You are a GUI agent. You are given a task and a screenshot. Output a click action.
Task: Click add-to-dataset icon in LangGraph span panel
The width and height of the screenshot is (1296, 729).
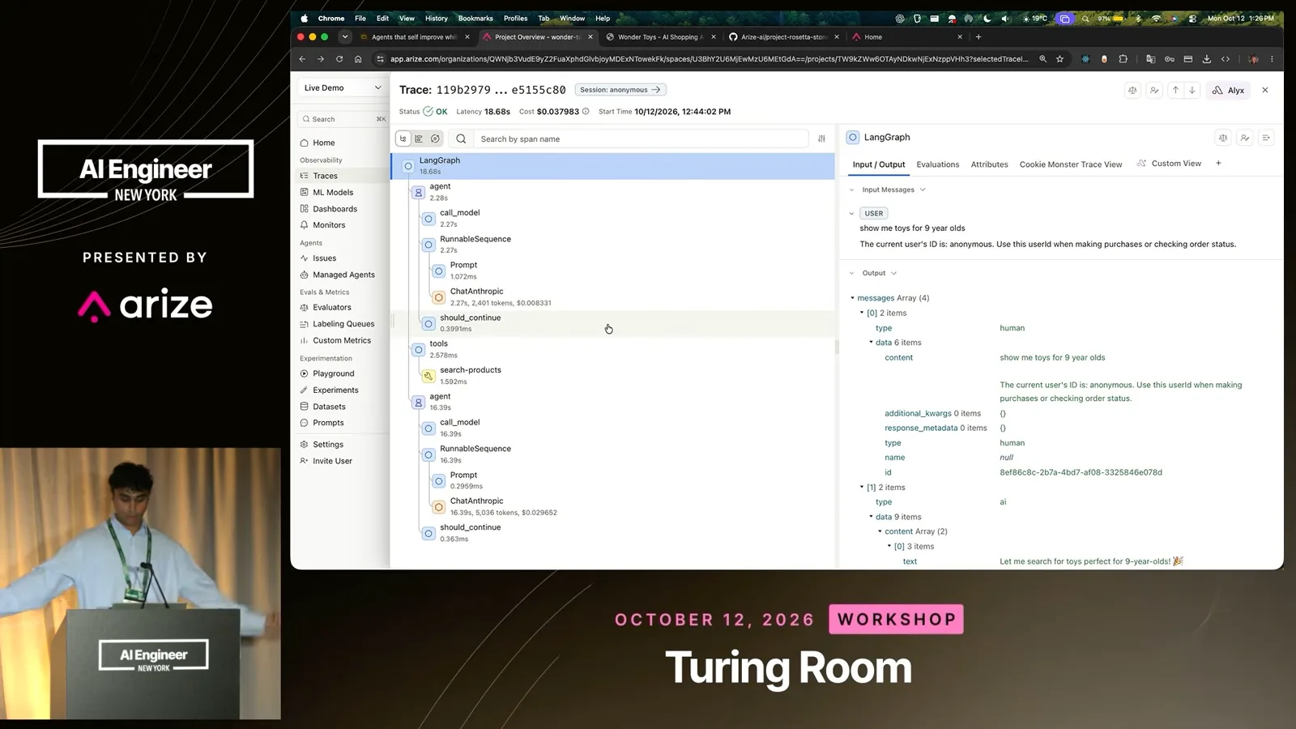1266,138
